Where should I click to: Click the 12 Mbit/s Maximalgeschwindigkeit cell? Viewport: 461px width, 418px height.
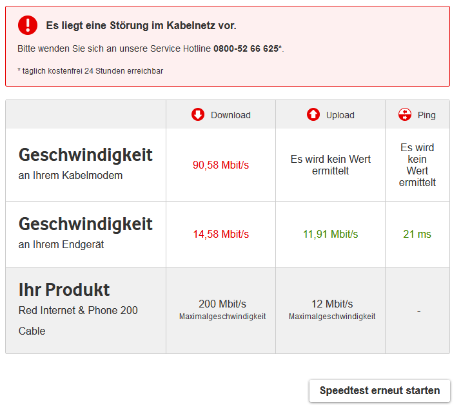[x=332, y=309]
